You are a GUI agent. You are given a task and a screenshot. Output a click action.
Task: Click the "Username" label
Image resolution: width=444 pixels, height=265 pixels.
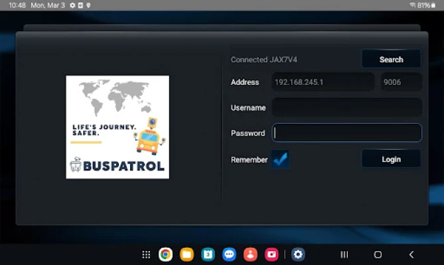[x=248, y=107]
